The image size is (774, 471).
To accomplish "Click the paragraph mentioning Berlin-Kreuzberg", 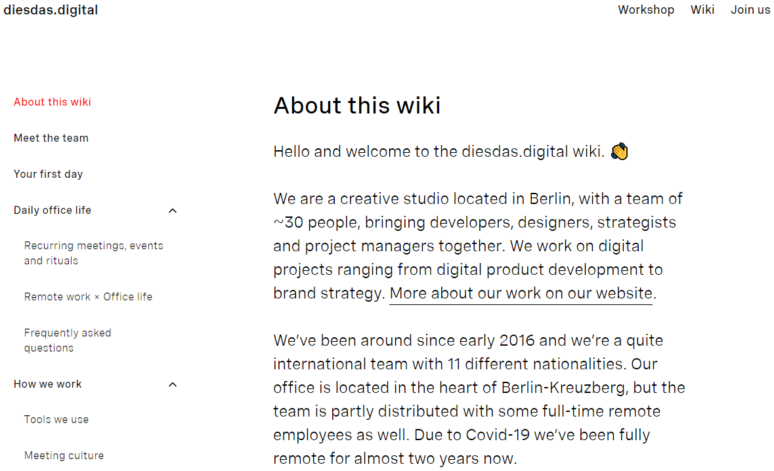I will coord(478,399).
